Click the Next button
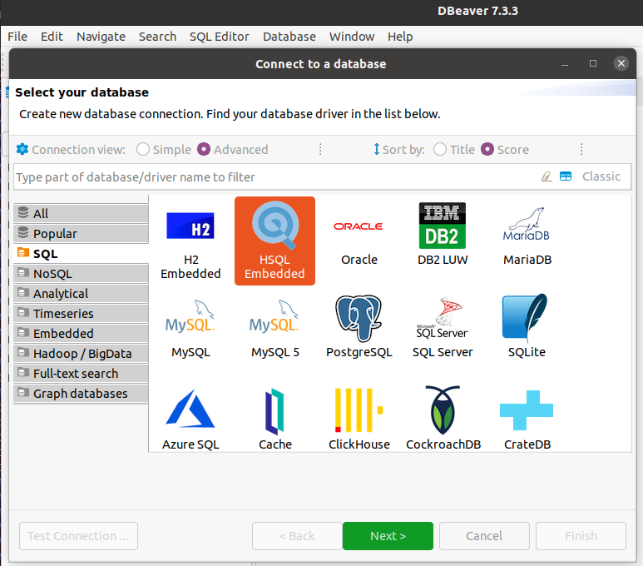The image size is (643, 566). click(x=388, y=536)
